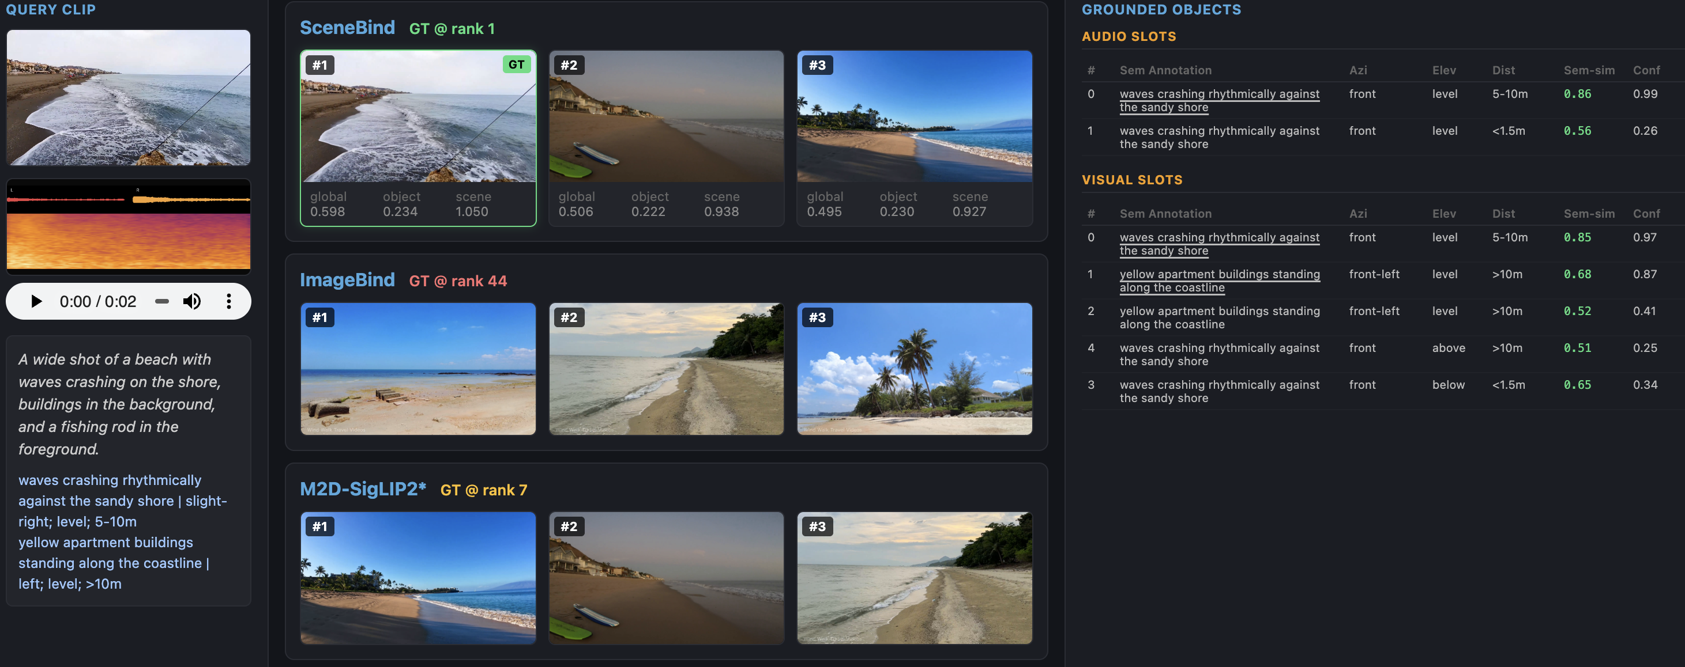Click Conf column header in visual slots
Viewport: 1685px width, 667px height.
(1646, 214)
